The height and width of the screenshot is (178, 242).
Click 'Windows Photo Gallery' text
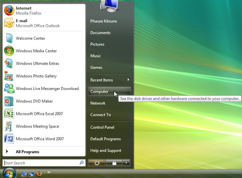[x=36, y=76]
